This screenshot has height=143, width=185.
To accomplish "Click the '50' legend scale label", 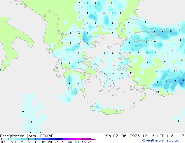I will click(90, 142).
